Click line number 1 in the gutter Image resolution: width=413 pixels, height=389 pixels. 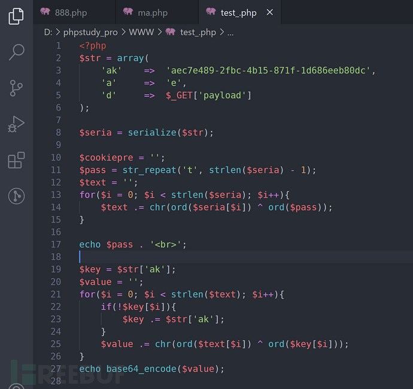(59, 46)
